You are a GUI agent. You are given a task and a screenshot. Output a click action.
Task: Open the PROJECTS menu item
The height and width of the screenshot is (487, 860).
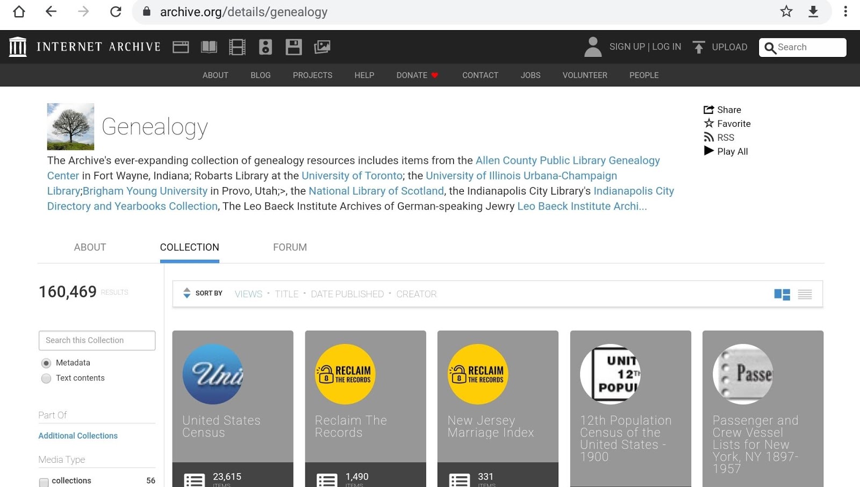313,75
